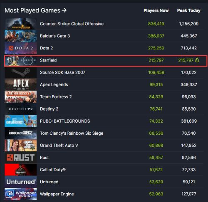
Task: Open Tom Clancy's Rainbow Six Siege title
Action: pos(72,133)
